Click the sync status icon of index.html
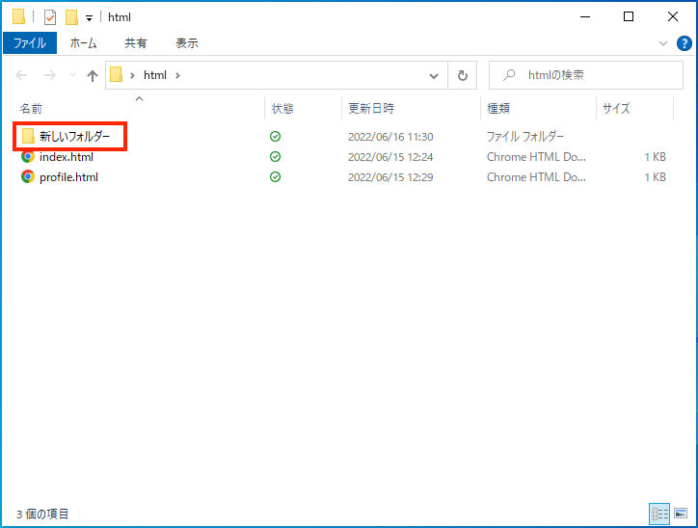Screen dimensions: 698x528 [275, 157]
